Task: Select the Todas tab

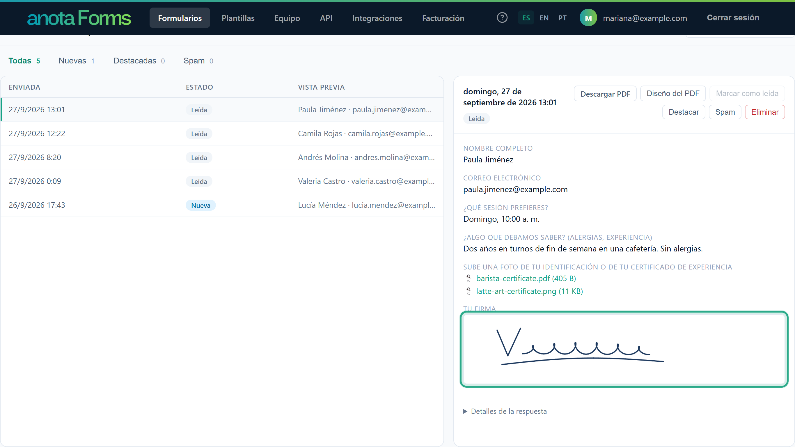Action: click(x=24, y=61)
